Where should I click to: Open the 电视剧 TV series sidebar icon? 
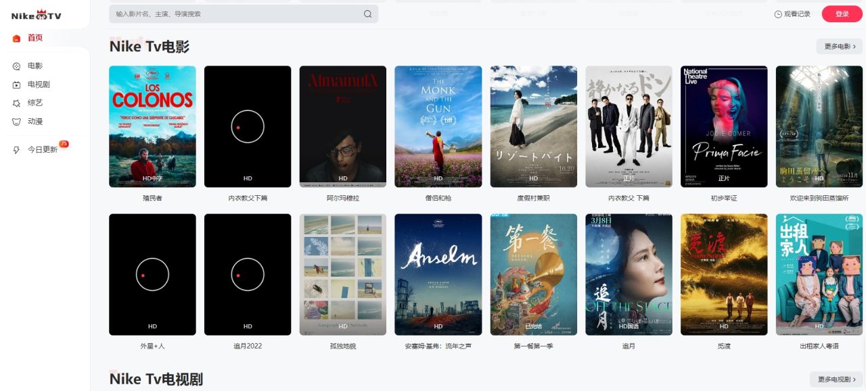(x=16, y=84)
